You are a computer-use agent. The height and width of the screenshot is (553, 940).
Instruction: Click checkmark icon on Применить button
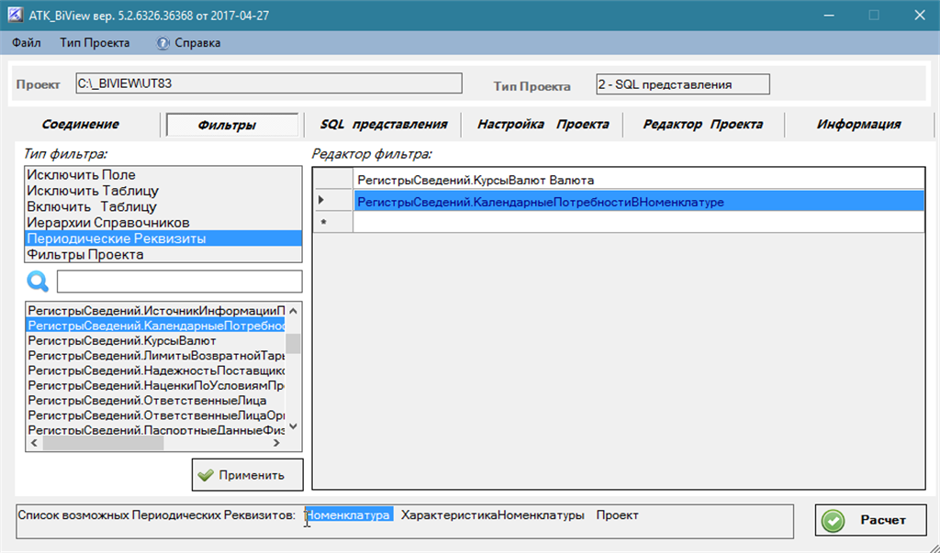[x=206, y=475]
